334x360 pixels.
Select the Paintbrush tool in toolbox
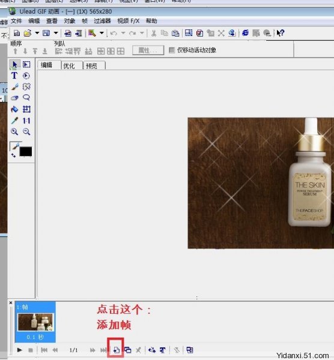[x=14, y=87]
